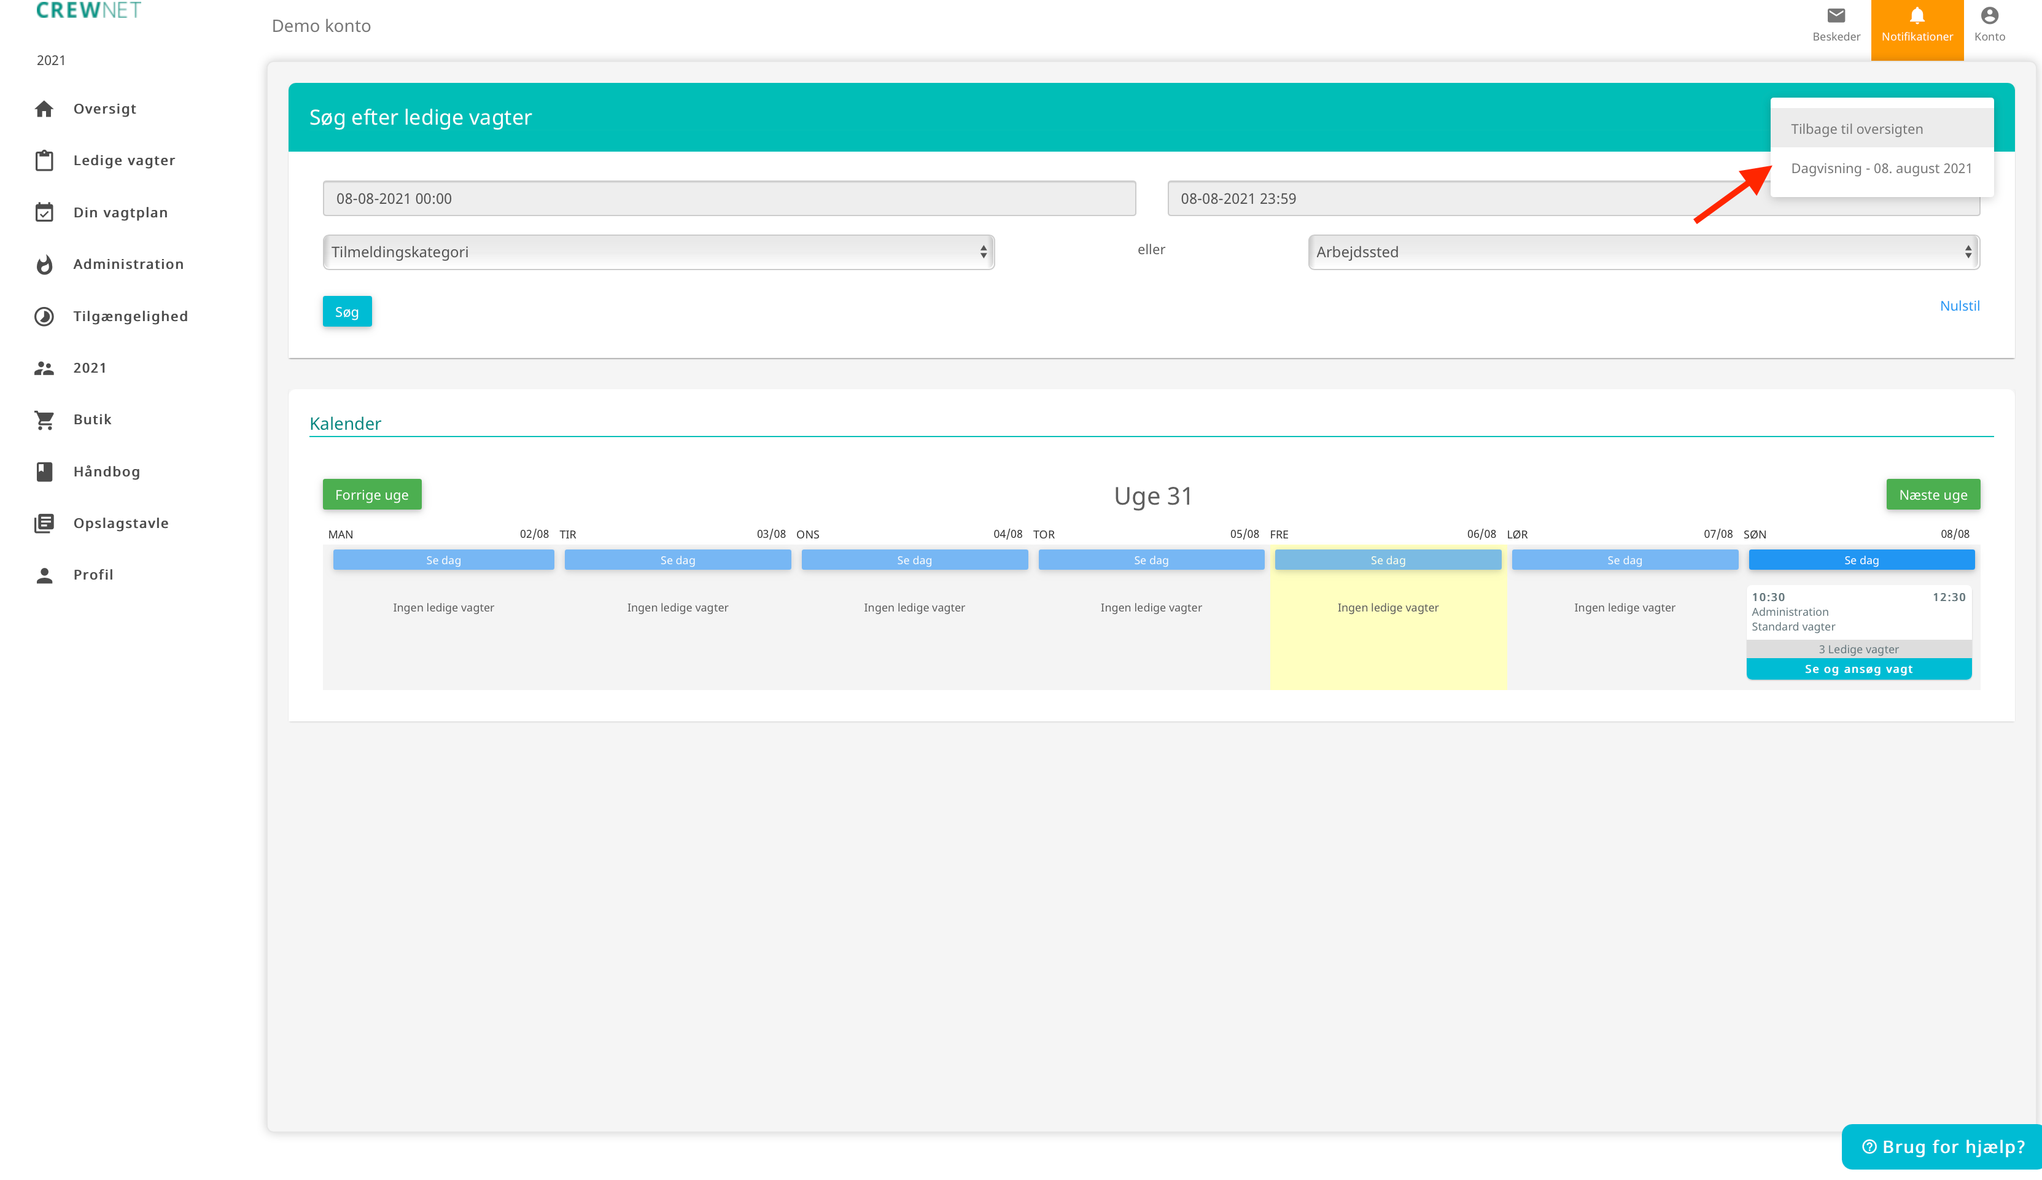Click Se og ansøg vagt button
The image size is (2042, 1180).
point(1859,669)
